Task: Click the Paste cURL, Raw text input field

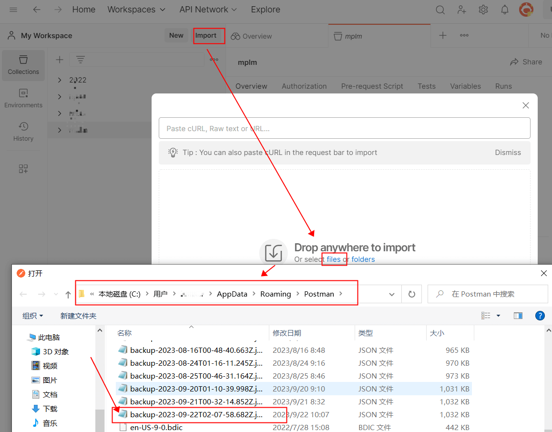Action: (344, 128)
